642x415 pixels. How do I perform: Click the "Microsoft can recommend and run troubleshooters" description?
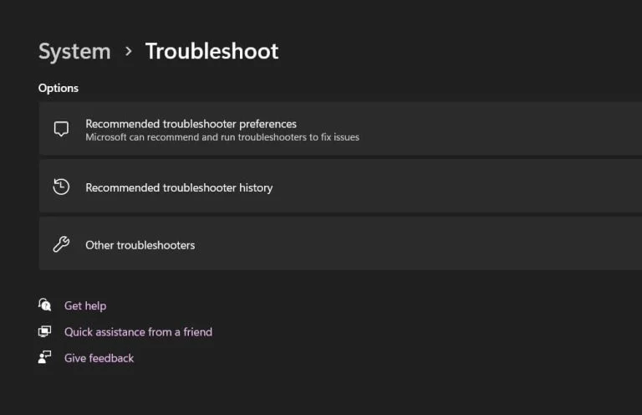click(222, 137)
